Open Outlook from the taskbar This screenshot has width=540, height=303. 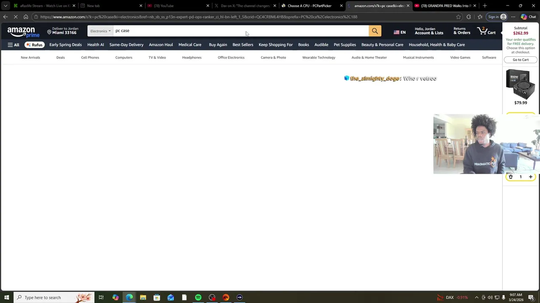point(170,298)
